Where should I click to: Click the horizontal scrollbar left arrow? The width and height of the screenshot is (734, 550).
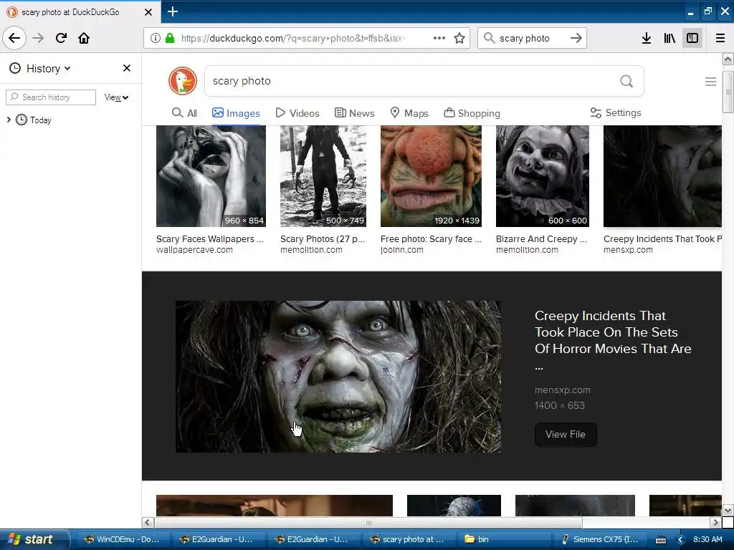148,522
